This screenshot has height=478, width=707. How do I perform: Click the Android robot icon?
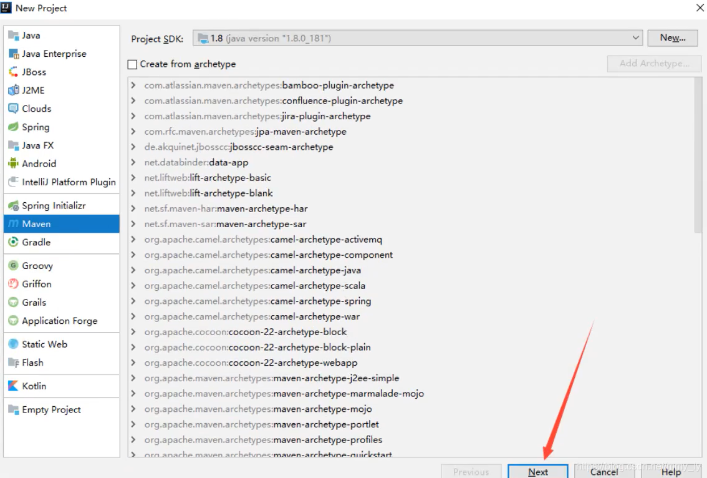tap(14, 163)
